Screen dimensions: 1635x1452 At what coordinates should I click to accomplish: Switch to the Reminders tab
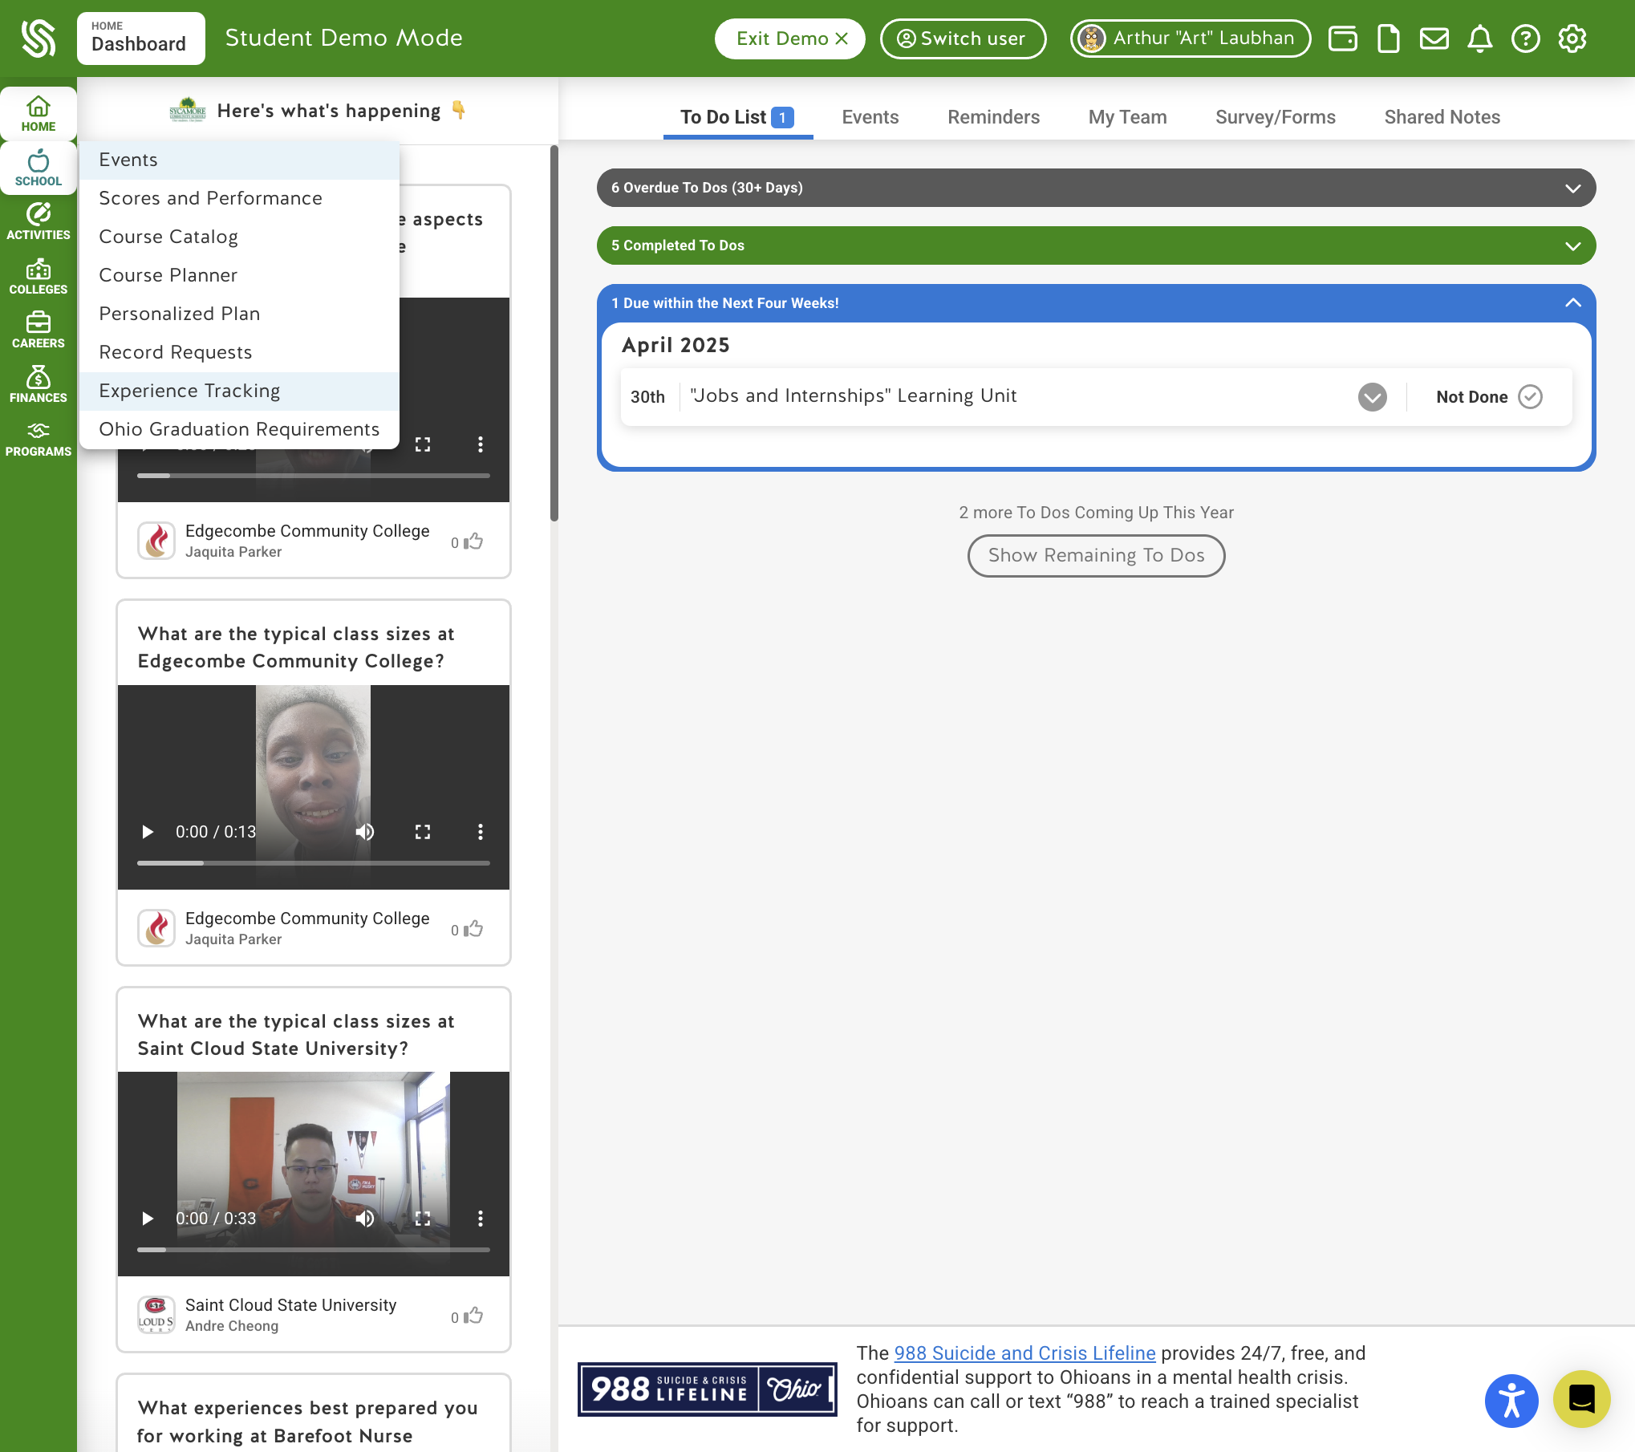tap(993, 117)
